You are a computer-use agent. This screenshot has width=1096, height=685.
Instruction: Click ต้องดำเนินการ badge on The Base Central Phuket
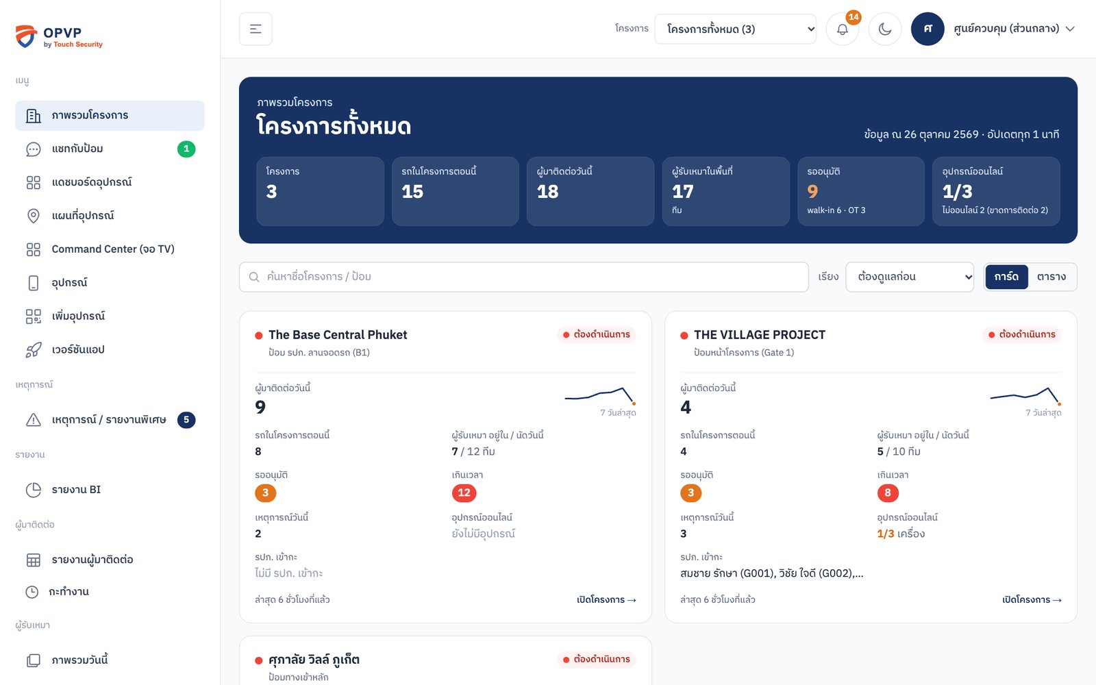tap(597, 334)
